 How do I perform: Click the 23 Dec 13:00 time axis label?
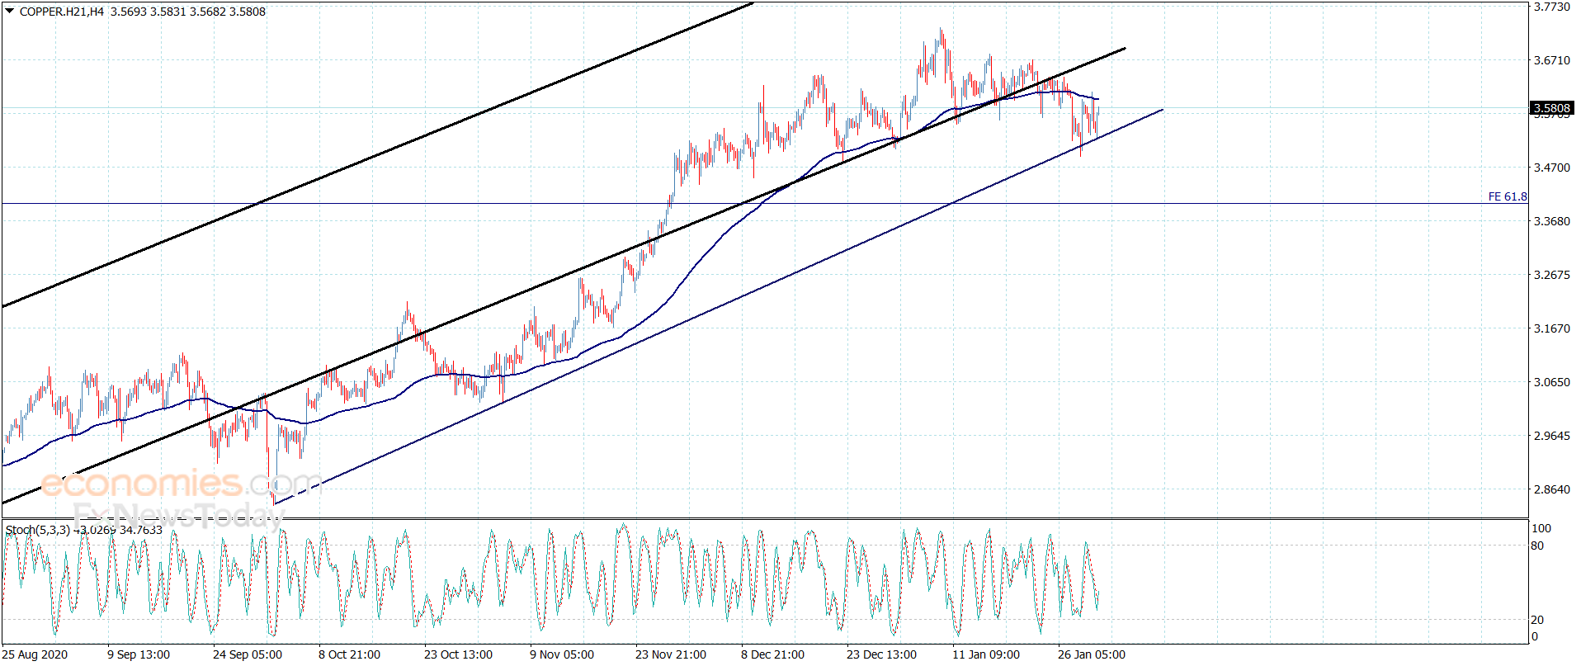coord(881,654)
